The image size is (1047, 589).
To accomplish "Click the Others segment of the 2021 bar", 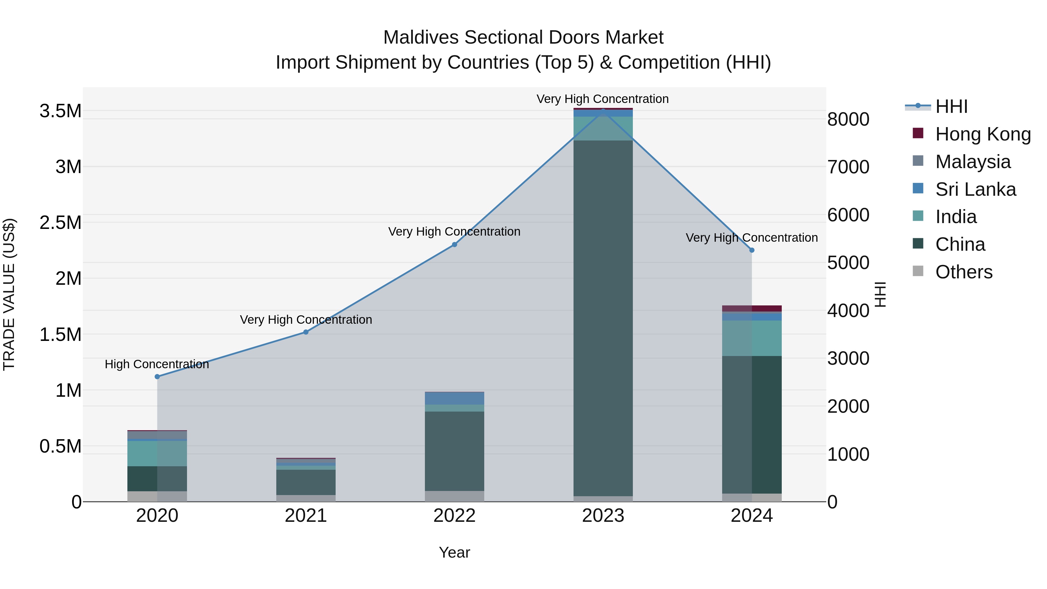I will pos(306,498).
